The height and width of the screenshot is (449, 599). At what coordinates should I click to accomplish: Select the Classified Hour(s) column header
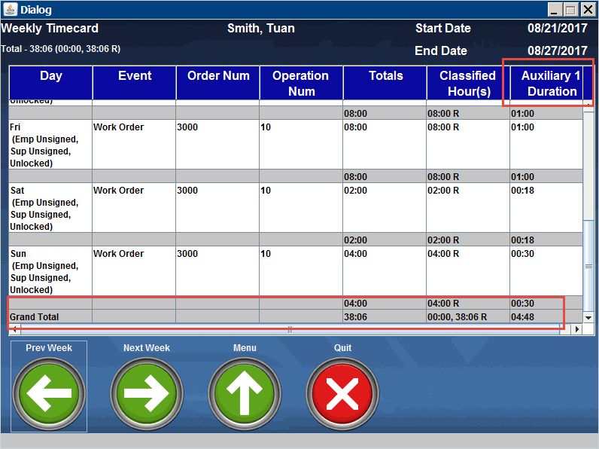pos(468,83)
